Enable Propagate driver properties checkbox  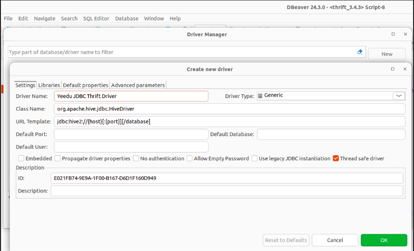(x=57, y=158)
